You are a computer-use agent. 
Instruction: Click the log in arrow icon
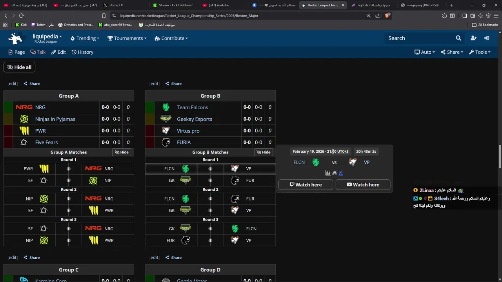coord(487,38)
